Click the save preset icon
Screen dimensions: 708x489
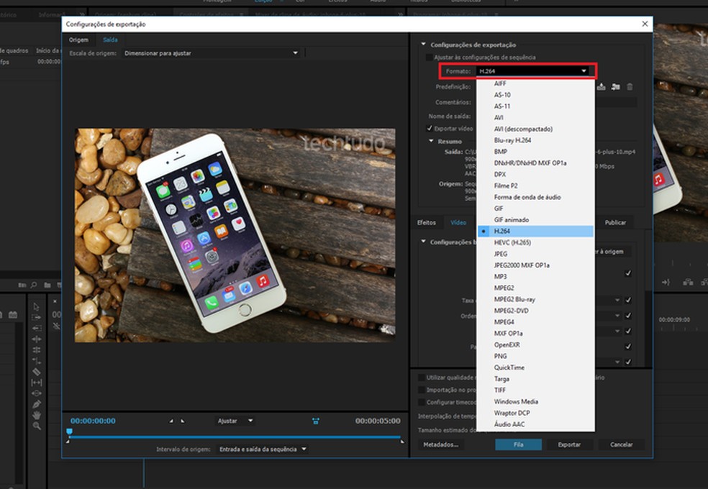pos(602,87)
